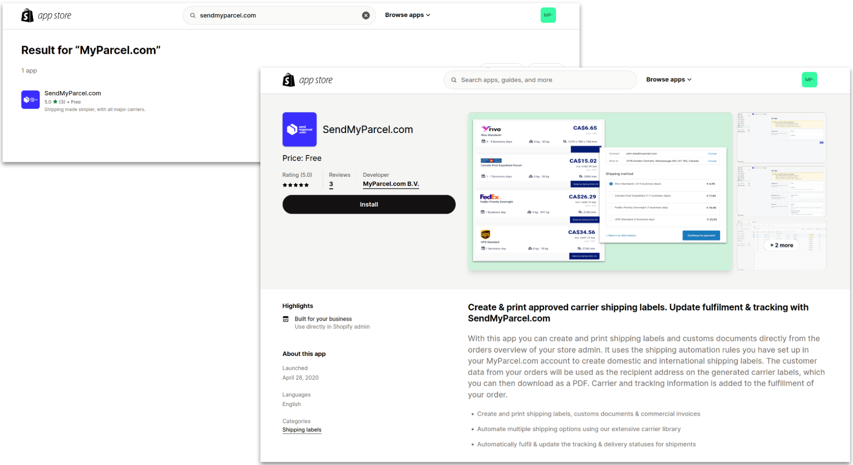Open the MP account avatar in the search results window
Image resolution: width=853 pixels, height=465 pixels.
(548, 15)
